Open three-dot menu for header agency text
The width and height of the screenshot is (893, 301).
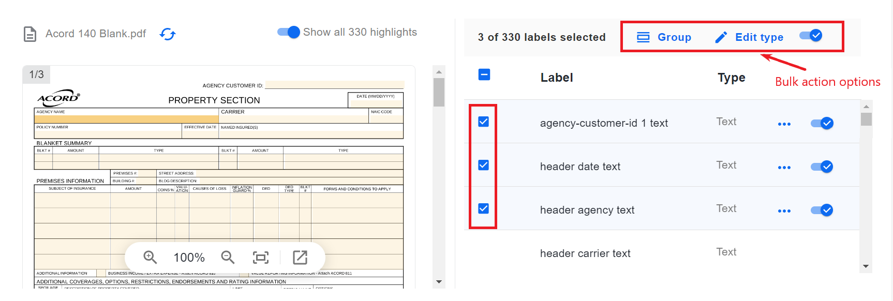pos(784,211)
